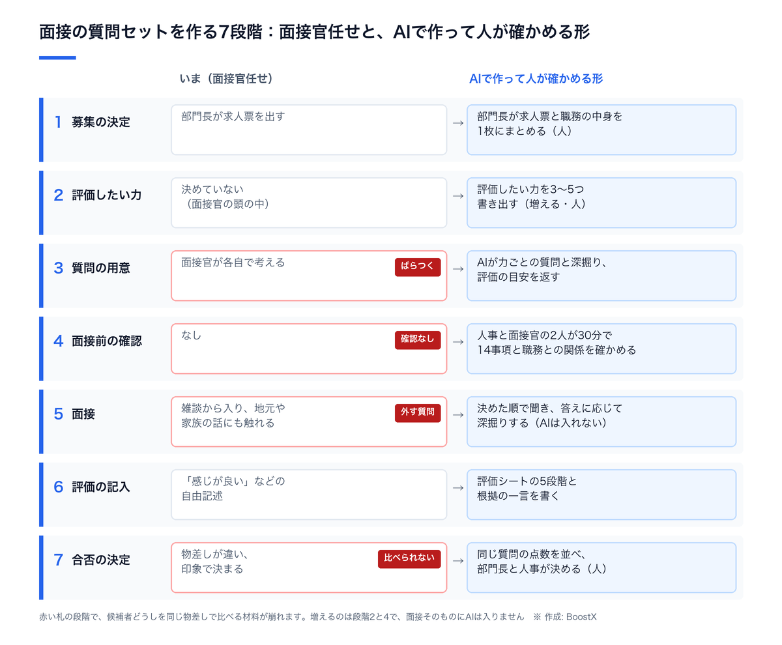782x645 pixels.
Task: Click the text 雑談から入り、地元や家族の話にも触れる
Action: click(x=233, y=416)
